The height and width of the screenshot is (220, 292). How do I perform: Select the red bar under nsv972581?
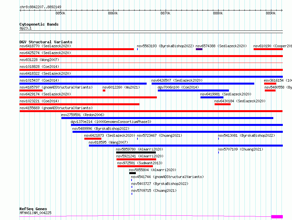click(x=135, y=166)
